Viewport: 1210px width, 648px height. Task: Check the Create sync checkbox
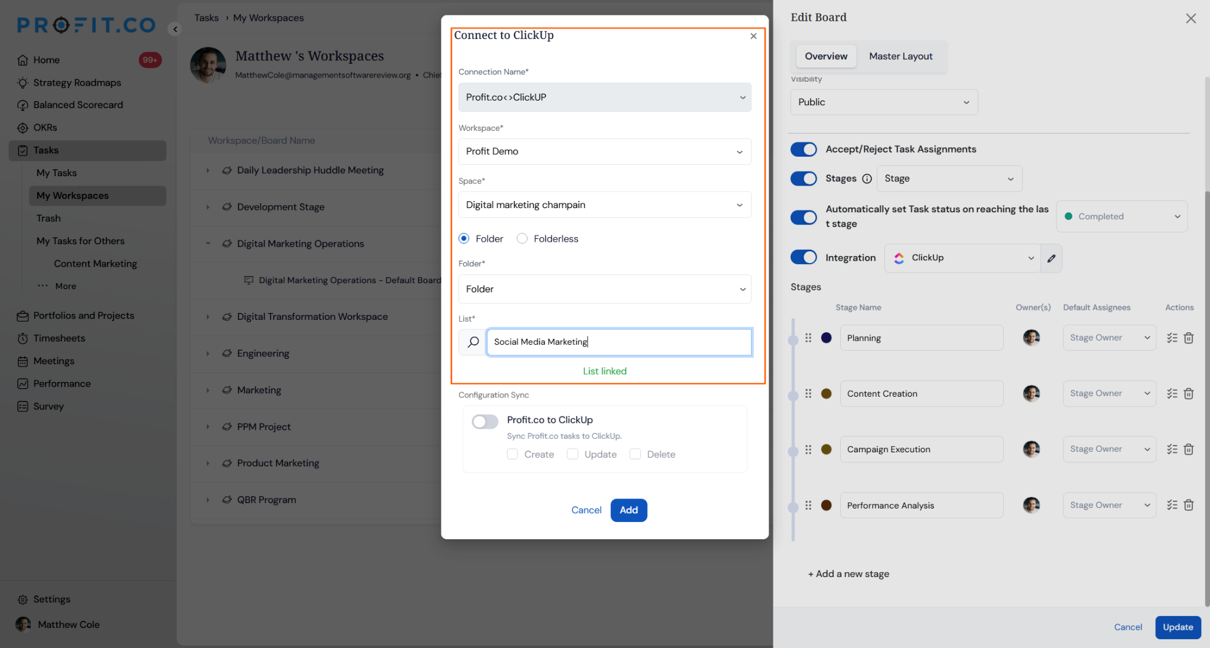pyautogui.click(x=512, y=454)
